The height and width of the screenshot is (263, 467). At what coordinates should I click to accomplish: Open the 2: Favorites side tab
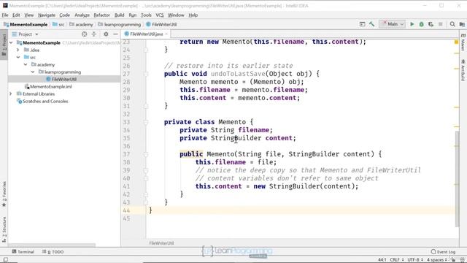(4, 194)
